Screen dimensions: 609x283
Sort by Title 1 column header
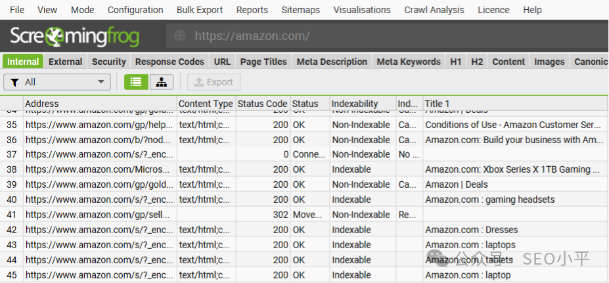click(516, 104)
